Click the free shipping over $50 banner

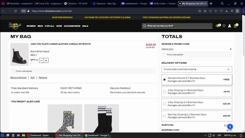167,17
